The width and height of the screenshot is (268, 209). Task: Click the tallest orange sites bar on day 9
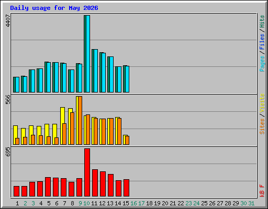coord(80,120)
